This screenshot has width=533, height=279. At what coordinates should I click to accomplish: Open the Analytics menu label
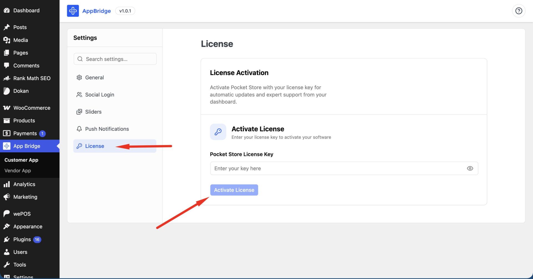pyautogui.click(x=24, y=184)
